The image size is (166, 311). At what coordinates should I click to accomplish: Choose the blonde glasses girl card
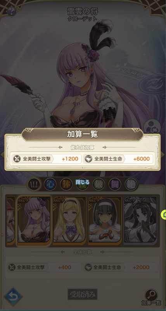[x=70, y=221]
